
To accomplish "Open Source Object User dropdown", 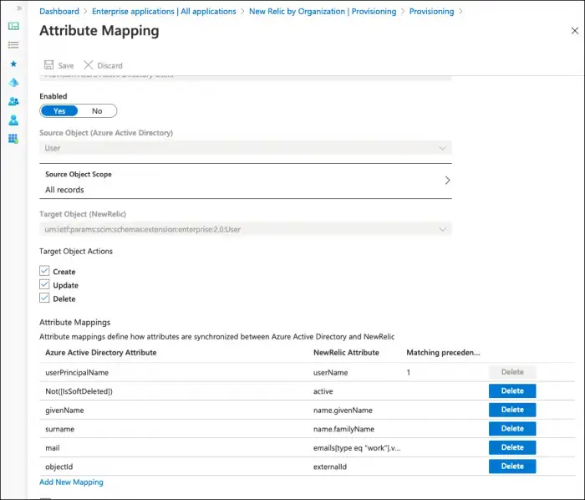I will [x=246, y=148].
